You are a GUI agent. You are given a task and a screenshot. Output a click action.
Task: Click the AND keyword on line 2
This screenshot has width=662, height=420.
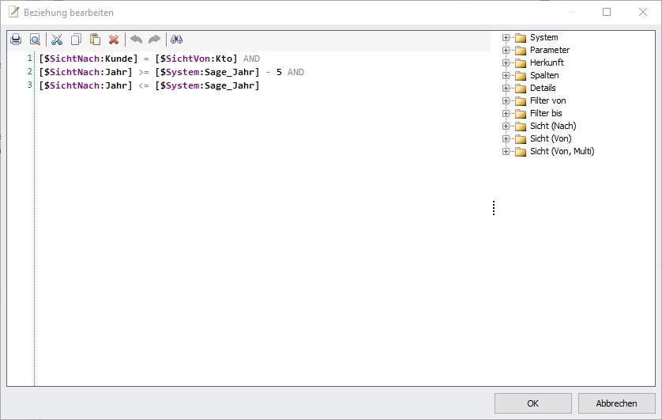tap(295, 72)
